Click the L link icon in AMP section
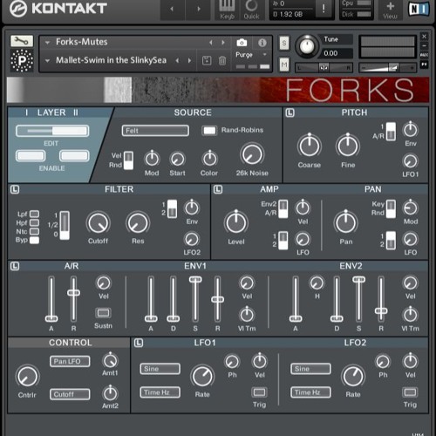Viewport: 436px width, 436px height. coord(218,189)
